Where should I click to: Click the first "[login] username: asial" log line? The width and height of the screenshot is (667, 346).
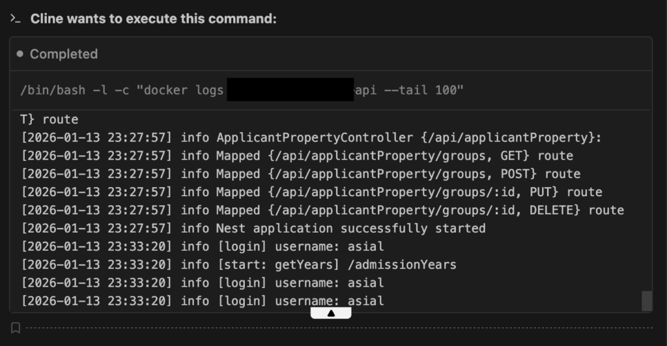(x=202, y=246)
